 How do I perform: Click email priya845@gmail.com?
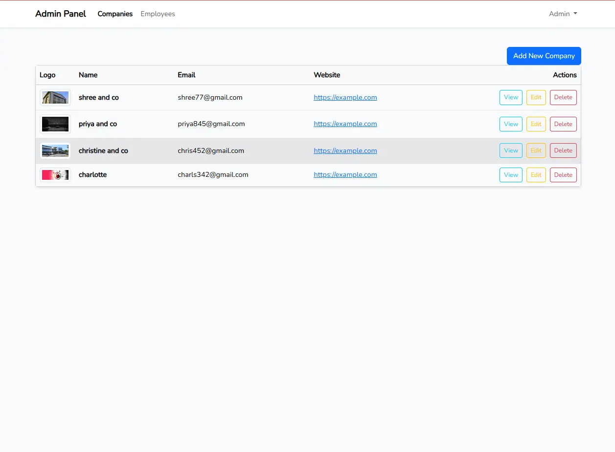211,124
